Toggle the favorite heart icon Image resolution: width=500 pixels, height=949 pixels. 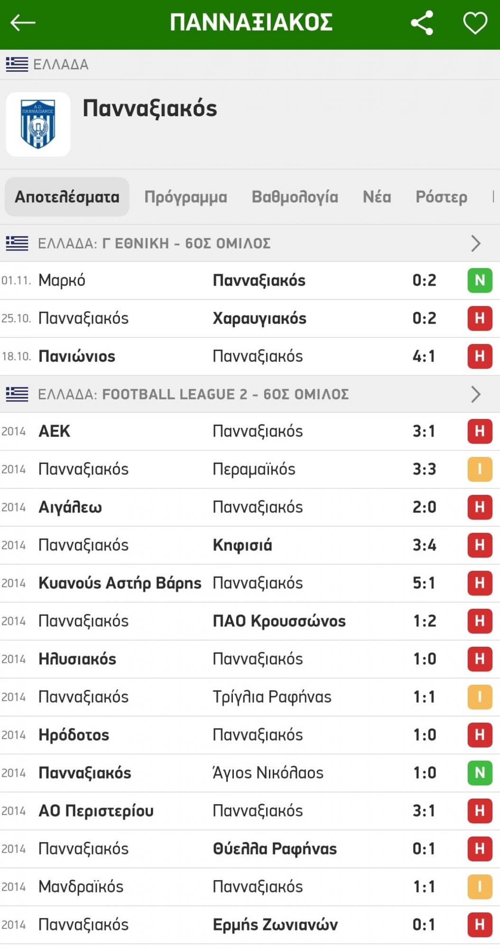(475, 22)
